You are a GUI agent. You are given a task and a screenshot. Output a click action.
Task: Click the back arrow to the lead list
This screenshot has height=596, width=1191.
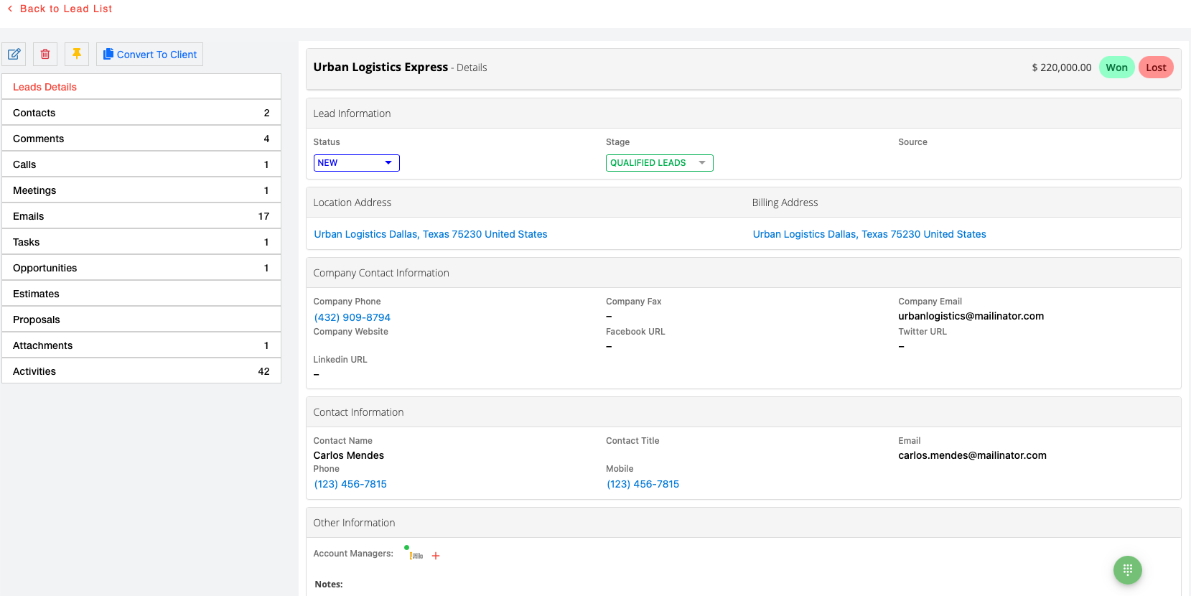pos(10,9)
